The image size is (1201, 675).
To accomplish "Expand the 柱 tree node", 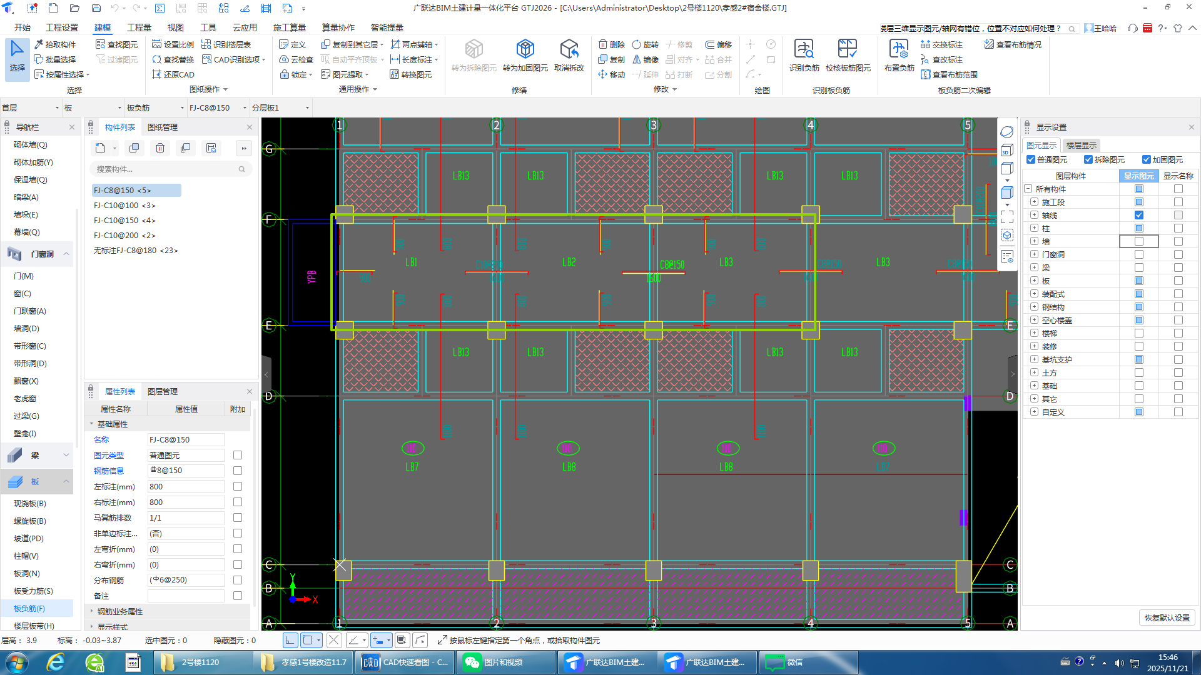I will click(x=1034, y=228).
